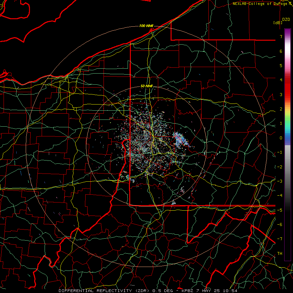The width and height of the screenshot is (293, 293).
Task: Click the "4" value on the color scale
Action: pos(281,80)
